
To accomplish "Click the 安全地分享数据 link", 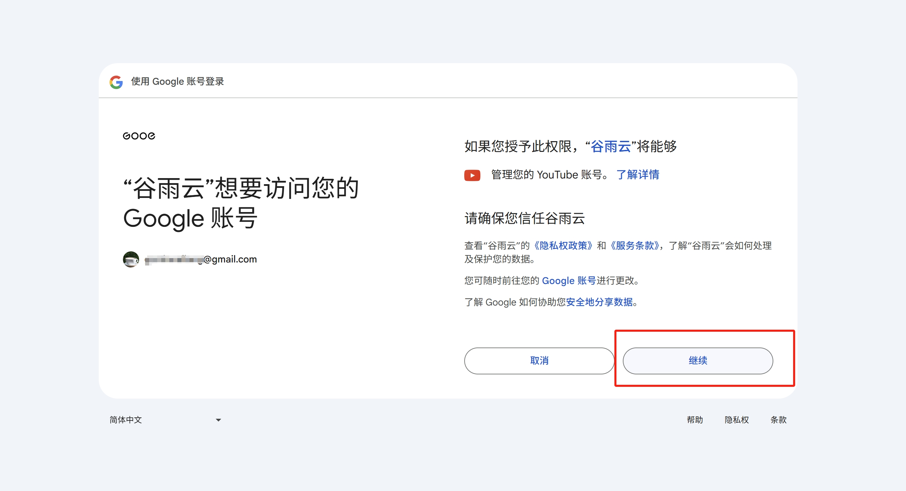I will 600,302.
